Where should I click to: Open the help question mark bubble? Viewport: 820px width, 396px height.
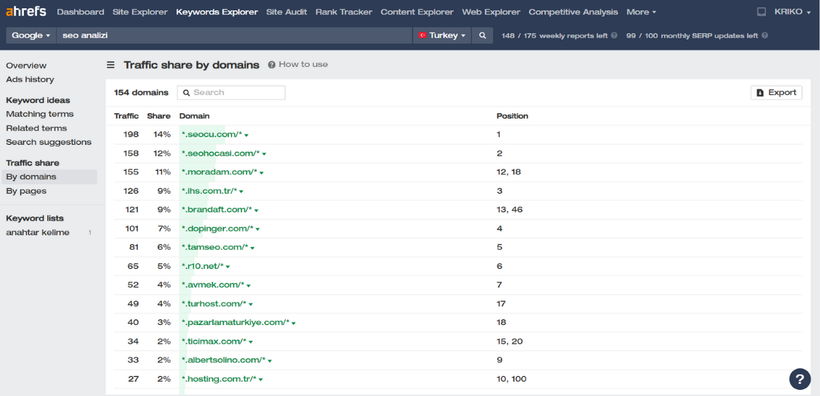click(x=799, y=379)
